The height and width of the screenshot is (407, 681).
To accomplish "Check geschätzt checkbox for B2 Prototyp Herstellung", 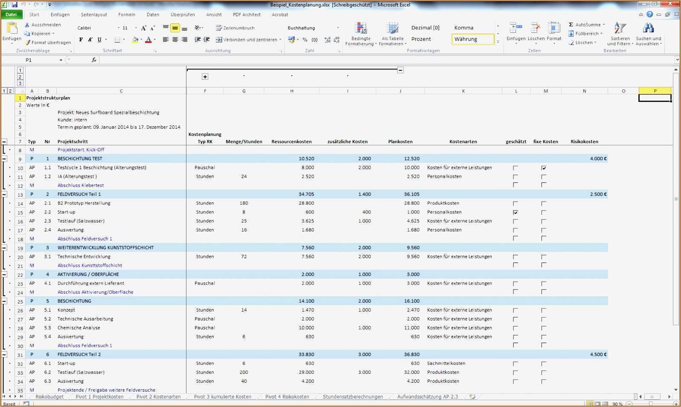I will [515, 204].
